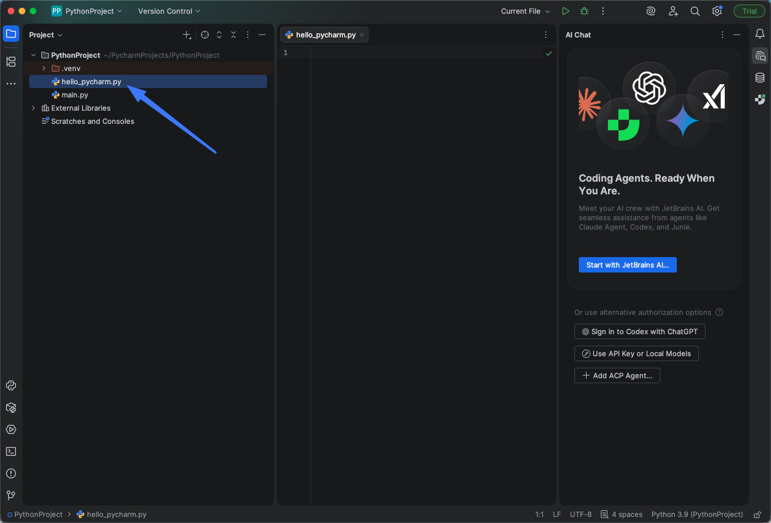Open IDE settings gear icon
This screenshot has width=771, height=523.
717,11
